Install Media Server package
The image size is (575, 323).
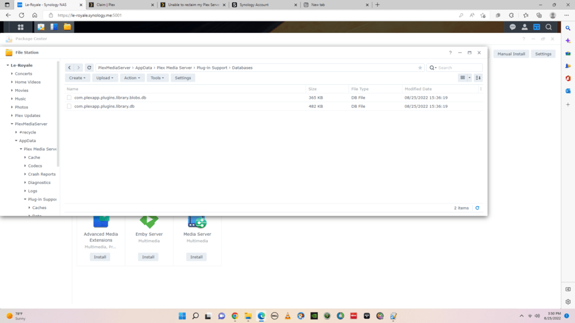click(196, 257)
